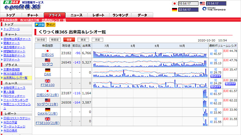The height and width of the screenshot is (135, 241).
Task: Open the マーケットエッジ sidebar link
Action: point(14,127)
